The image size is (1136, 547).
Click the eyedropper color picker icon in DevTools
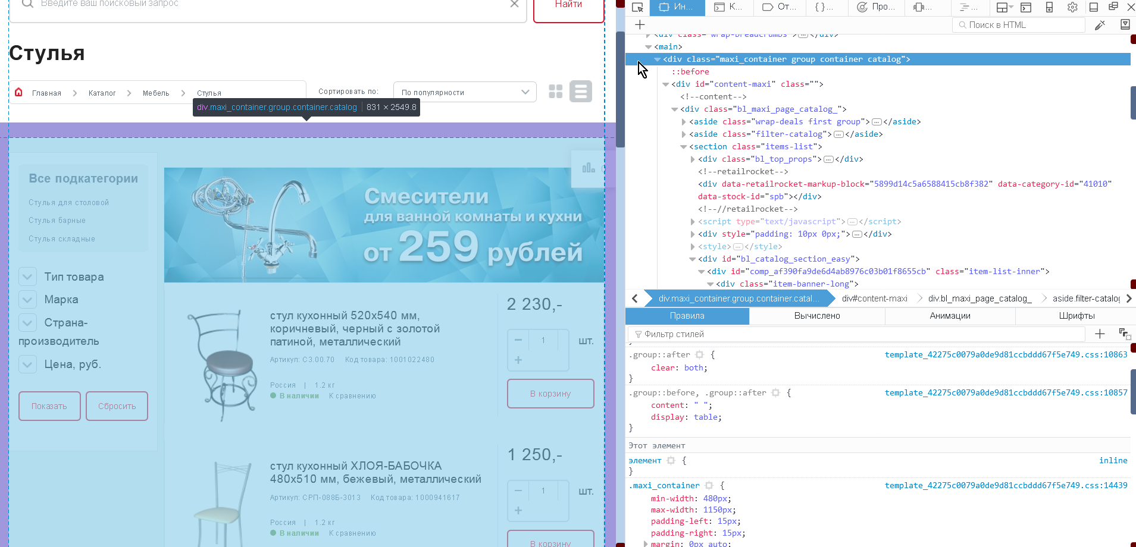click(x=1100, y=24)
